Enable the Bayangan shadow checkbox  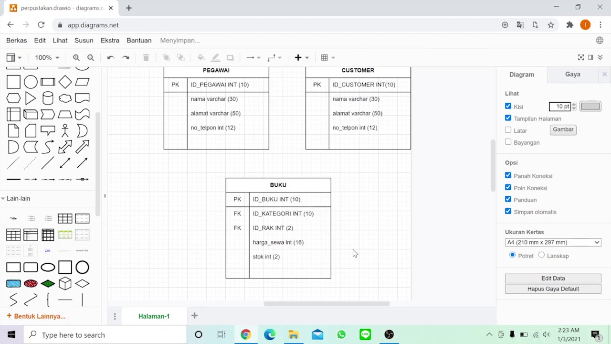coord(508,142)
